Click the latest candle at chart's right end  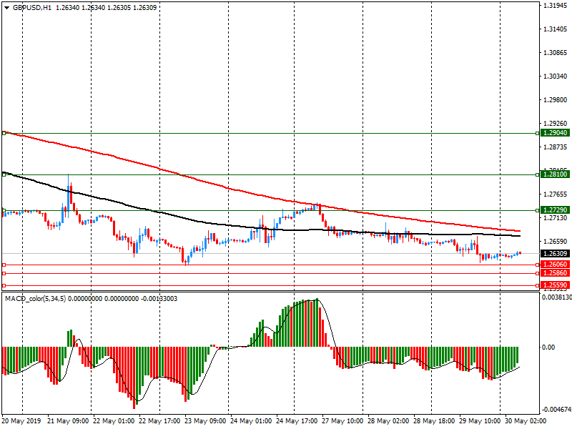coord(519,252)
